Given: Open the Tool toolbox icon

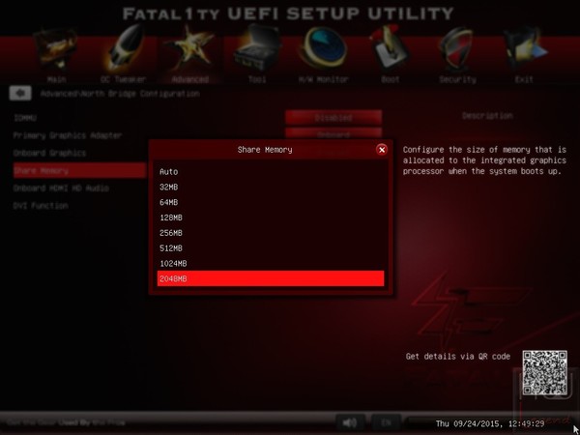Looking at the screenshot, I should (257, 48).
